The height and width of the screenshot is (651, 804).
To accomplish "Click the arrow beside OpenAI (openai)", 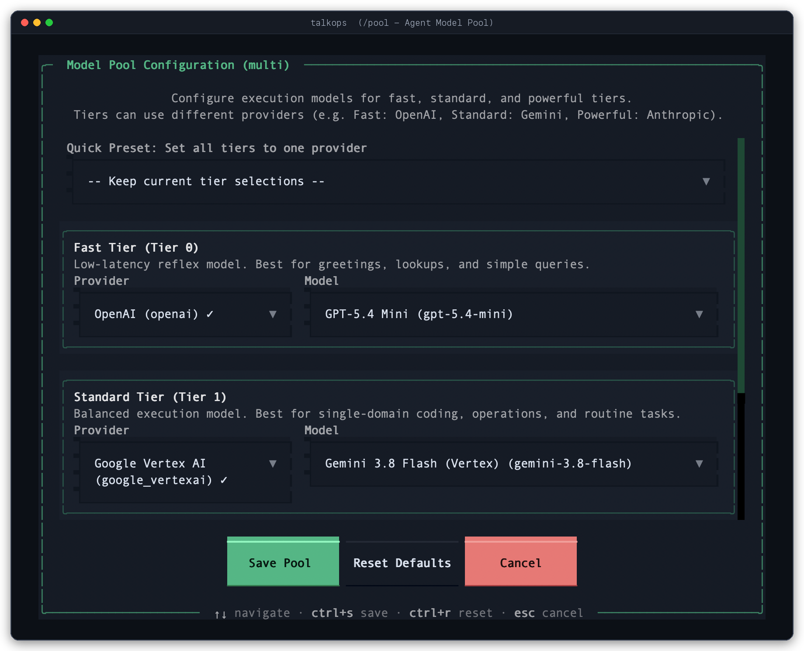I will coord(273,315).
